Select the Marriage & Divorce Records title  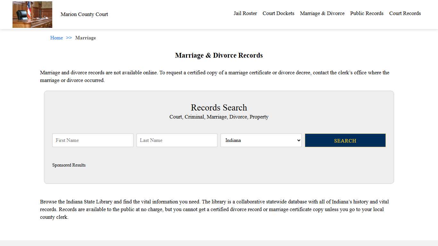click(x=219, y=55)
